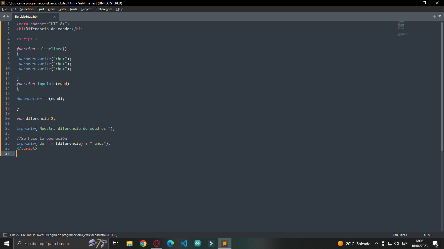Screen dimensions: 444x249
Task: Open the volume control tray icon
Action: point(397,243)
